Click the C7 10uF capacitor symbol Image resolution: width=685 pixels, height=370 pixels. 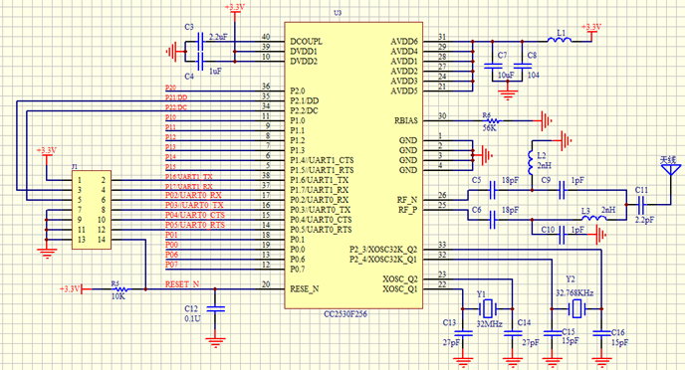pyautogui.click(x=493, y=66)
